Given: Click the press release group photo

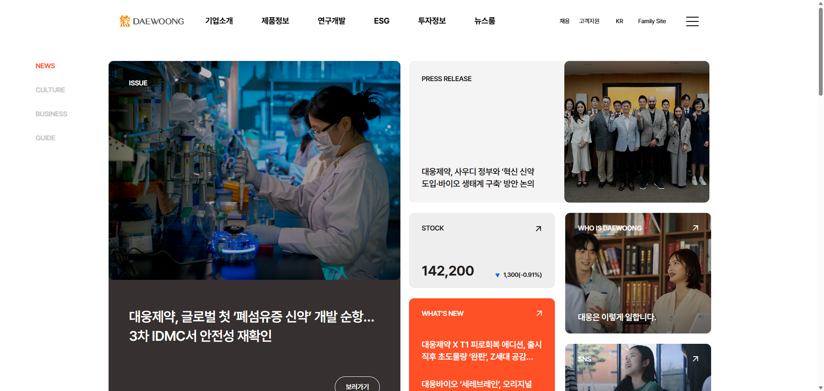Looking at the screenshot, I should tap(637, 132).
